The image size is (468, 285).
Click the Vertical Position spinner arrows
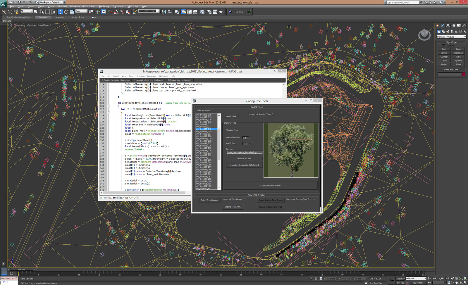coord(250,138)
